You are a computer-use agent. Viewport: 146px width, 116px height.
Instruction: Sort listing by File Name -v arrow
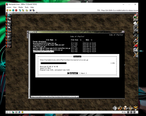pos(56,40)
